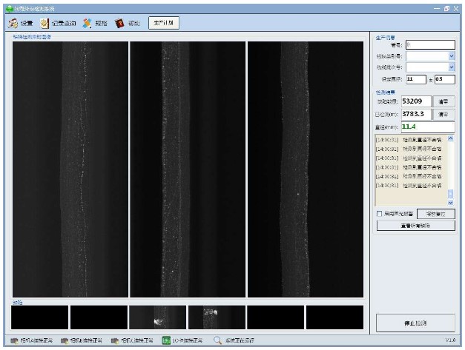Select the third defect thumbnail
Image resolution: width=465 pixels, height=350 pixels.
157,317
